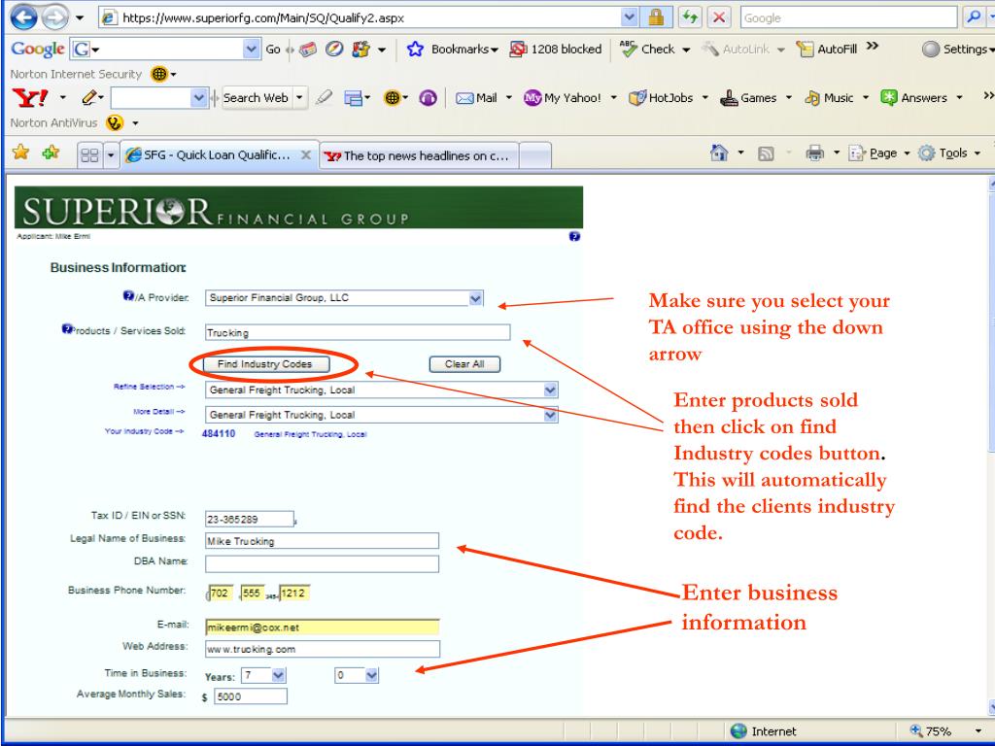
Task: Click the Bookmarks star icon
Action: 415,49
